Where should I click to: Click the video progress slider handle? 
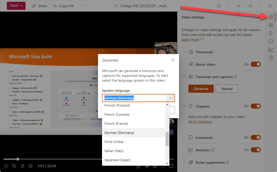click(18, 159)
